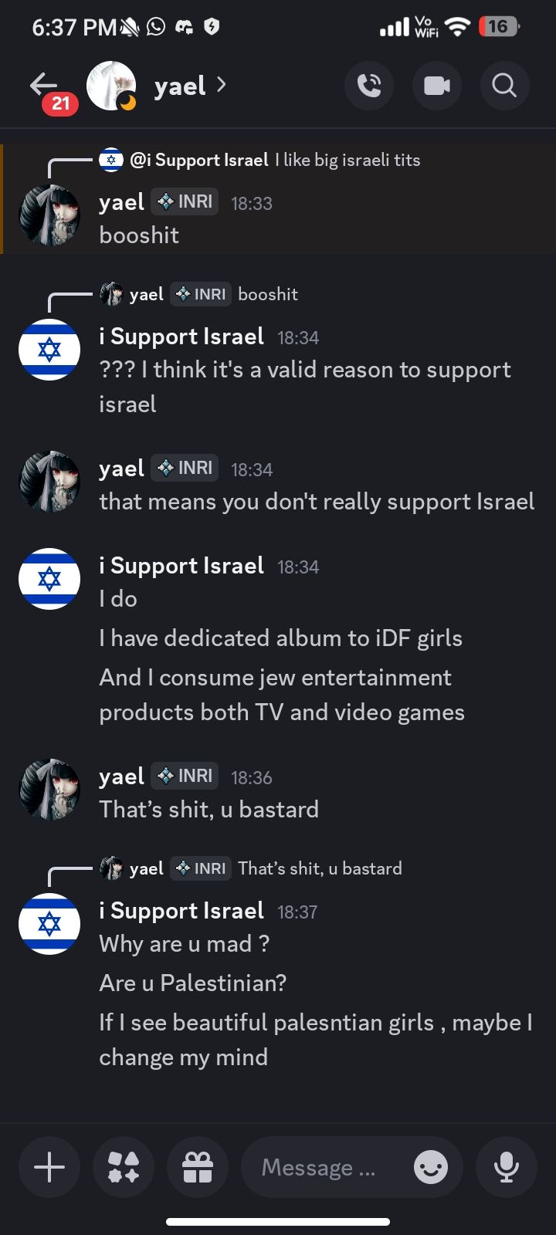Open the search magnifier icon
Screen dimensions: 556x1235
[x=505, y=85]
